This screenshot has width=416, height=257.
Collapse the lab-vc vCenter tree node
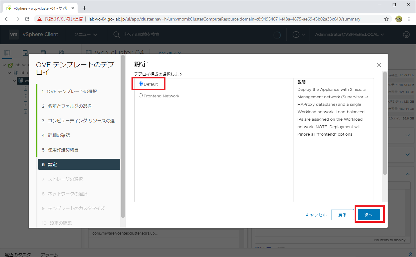point(4,65)
